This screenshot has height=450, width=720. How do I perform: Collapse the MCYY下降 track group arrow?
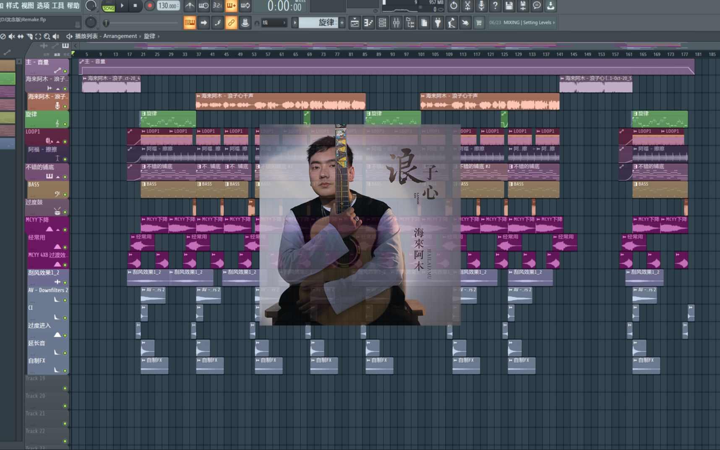click(58, 229)
